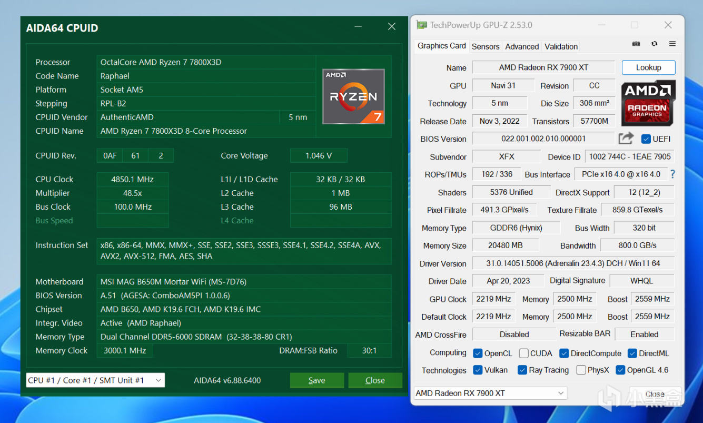Switch to the Advanced tab
This screenshot has height=423, width=703.
522,46
